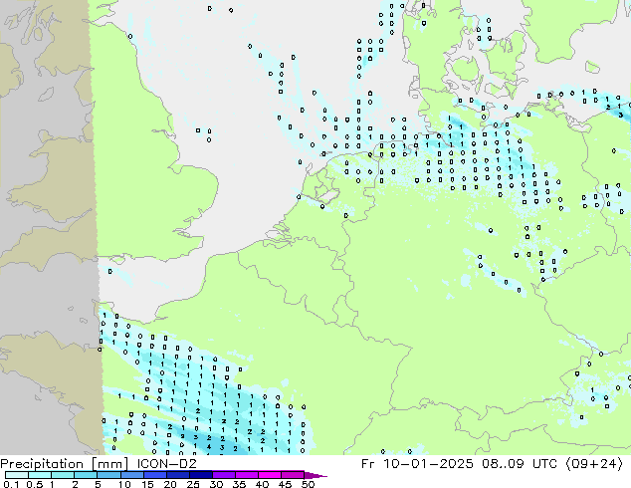
Task: Click the dark navy 25 to 30 swatch
Action: pos(200,475)
